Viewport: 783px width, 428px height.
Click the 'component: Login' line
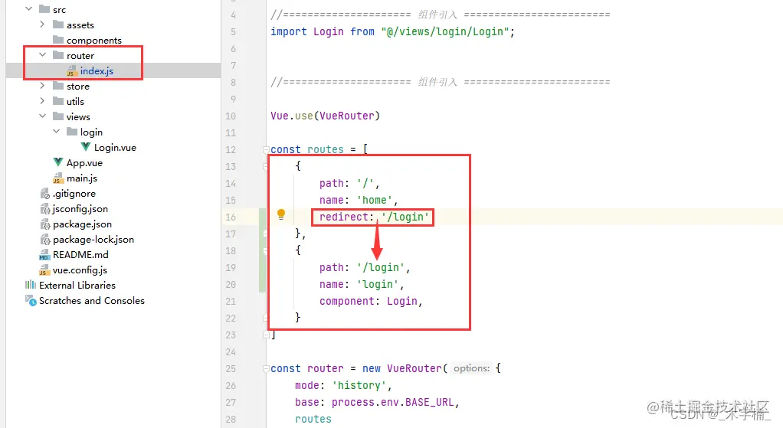371,302
